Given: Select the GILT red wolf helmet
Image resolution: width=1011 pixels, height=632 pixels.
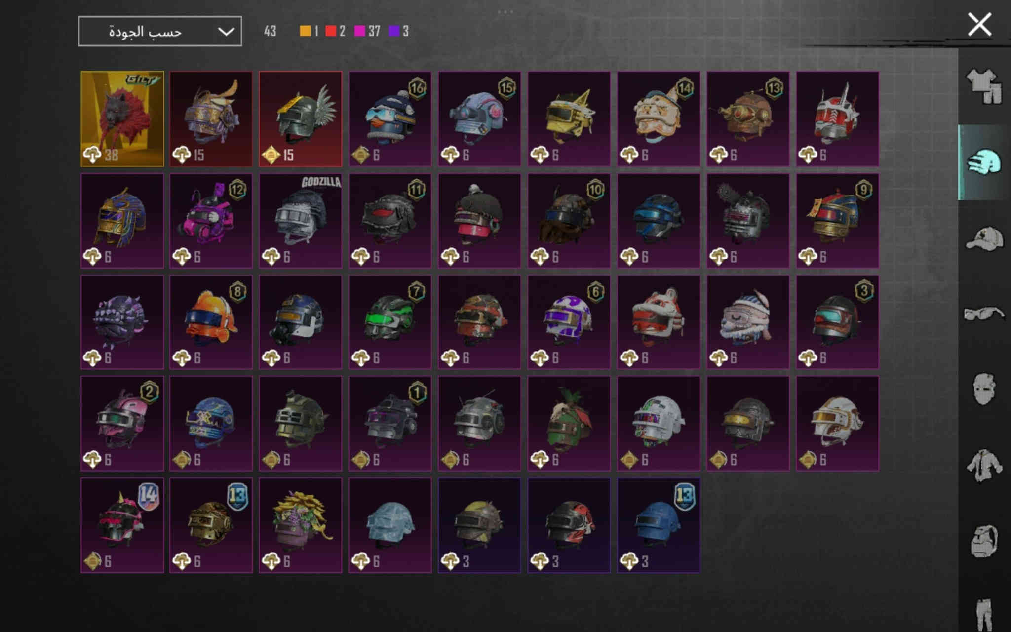Looking at the screenshot, I should click(x=122, y=119).
